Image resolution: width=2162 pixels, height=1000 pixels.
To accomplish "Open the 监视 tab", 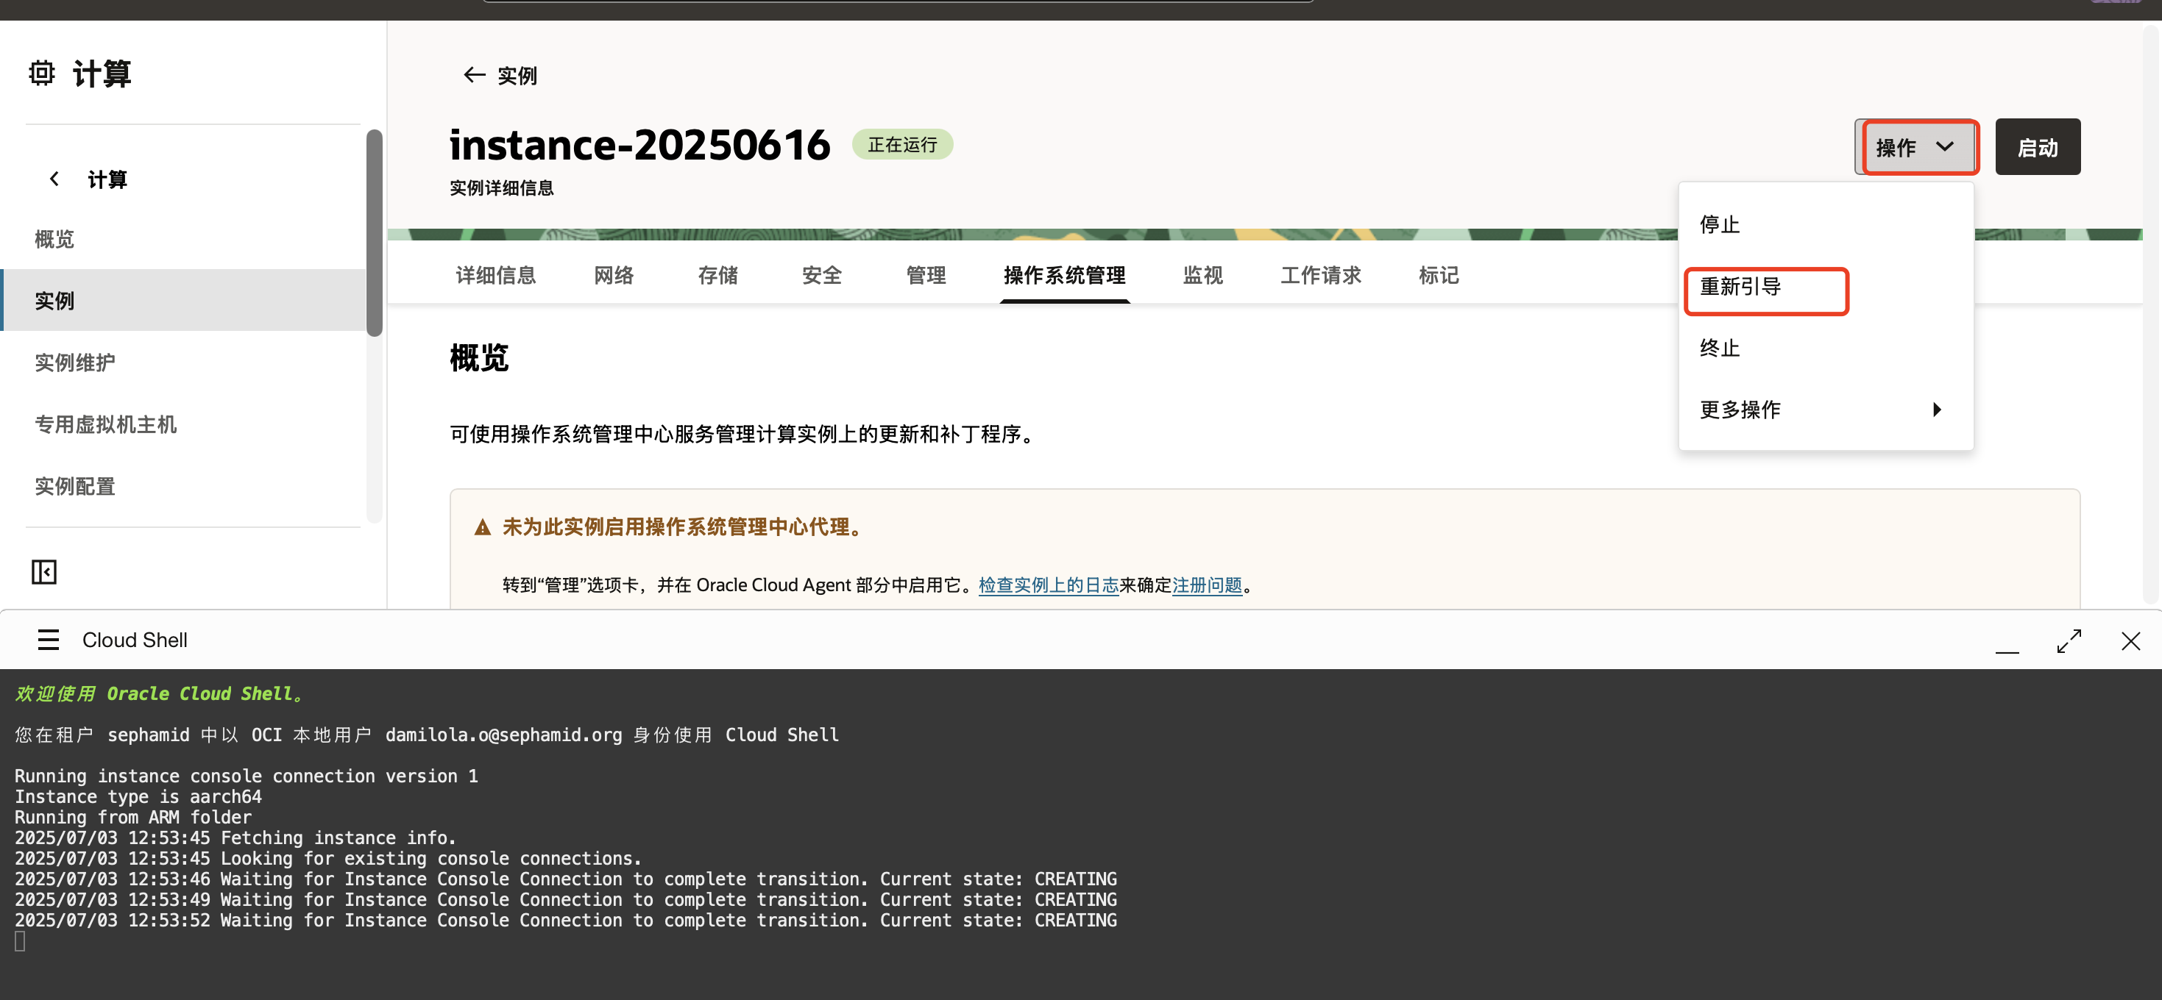I will (1202, 275).
